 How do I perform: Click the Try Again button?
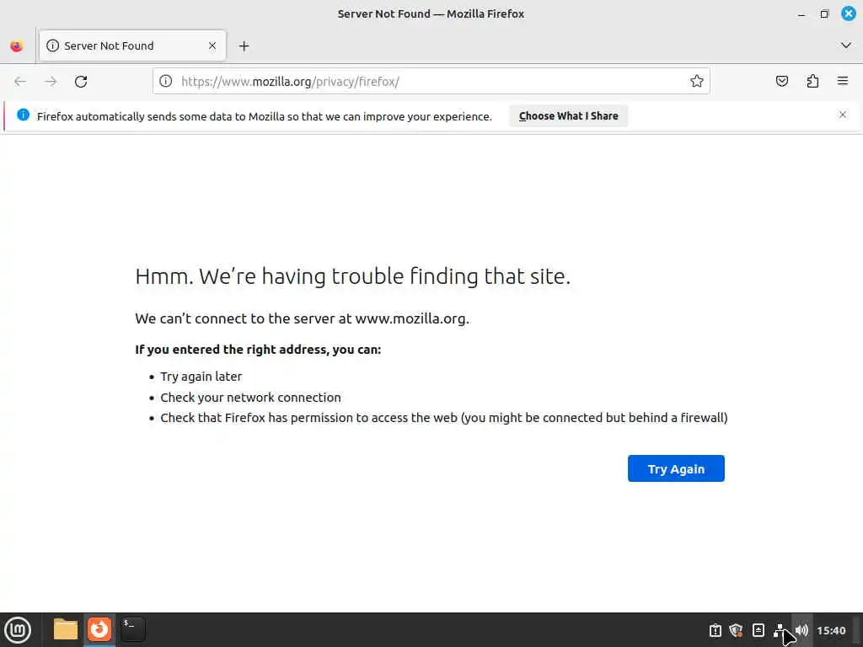[x=676, y=468]
